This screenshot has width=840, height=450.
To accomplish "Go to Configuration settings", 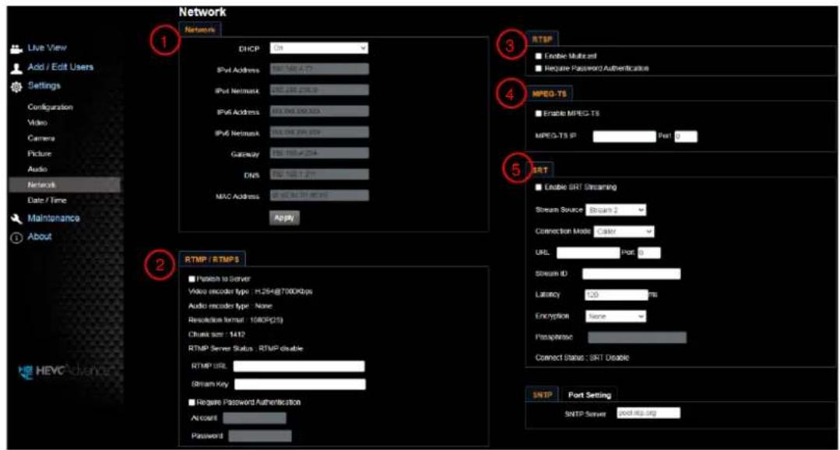I will point(51,107).
